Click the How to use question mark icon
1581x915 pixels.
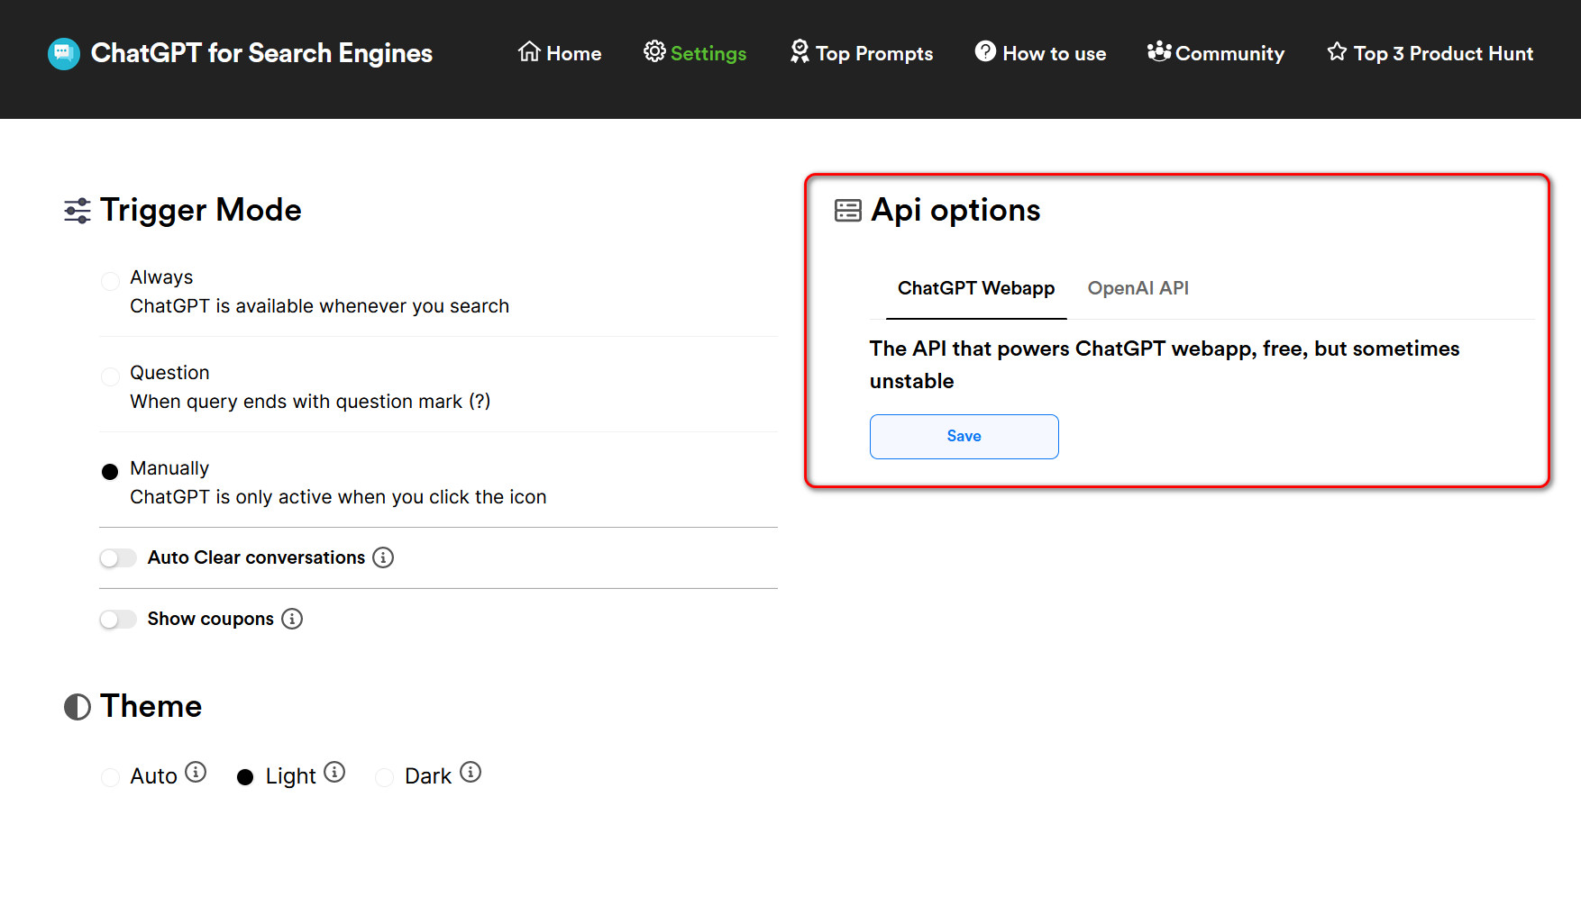985,51
